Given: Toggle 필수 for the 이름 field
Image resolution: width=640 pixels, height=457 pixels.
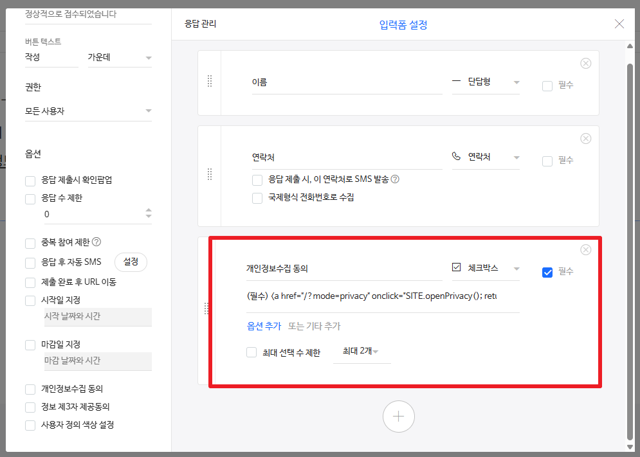Looking at the screenshot, I should 547,86.
